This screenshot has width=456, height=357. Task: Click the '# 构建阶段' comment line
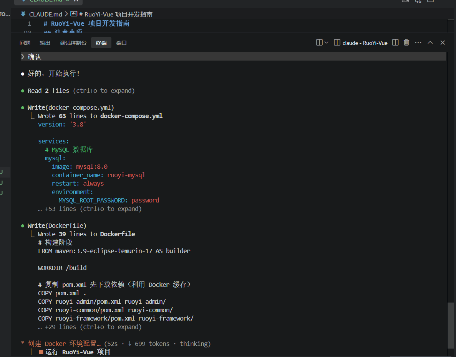click(x=55, y=243)
